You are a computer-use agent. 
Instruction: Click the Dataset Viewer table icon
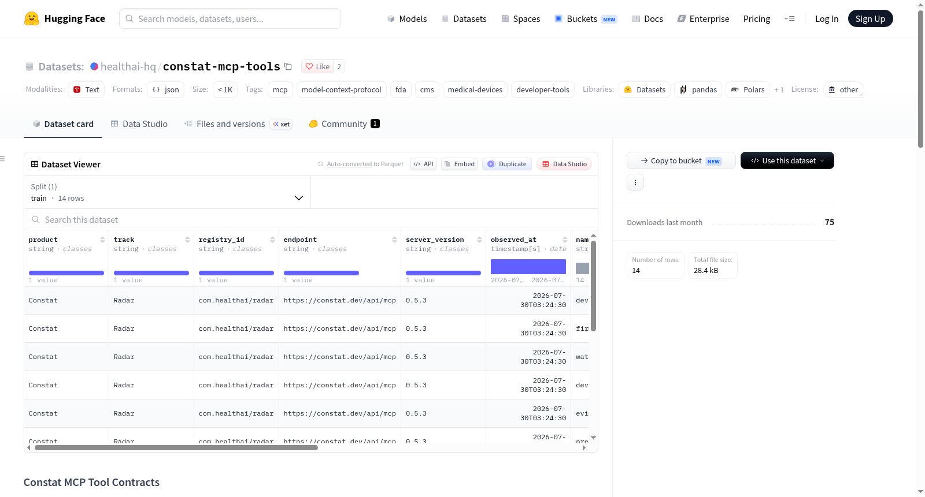[x=35, y=164]
